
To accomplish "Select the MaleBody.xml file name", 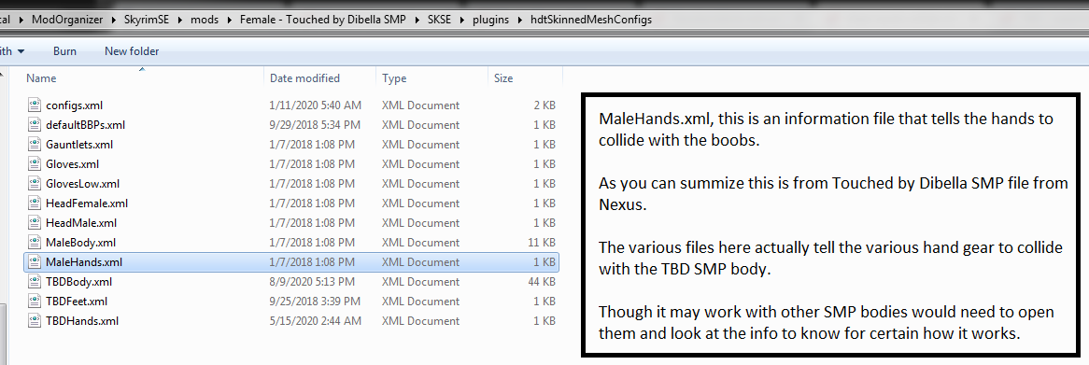I will click(80, 242).
